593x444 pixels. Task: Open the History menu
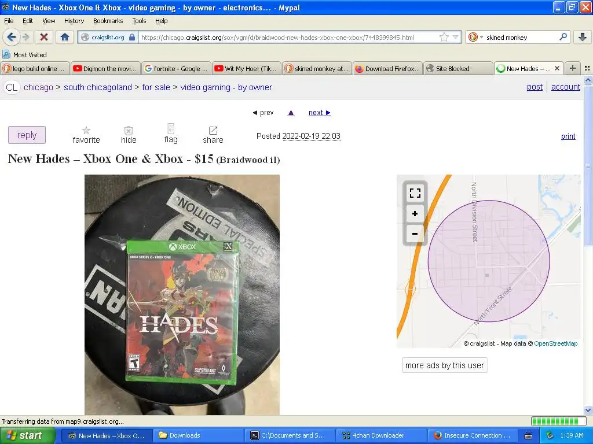tap(74, 21)
